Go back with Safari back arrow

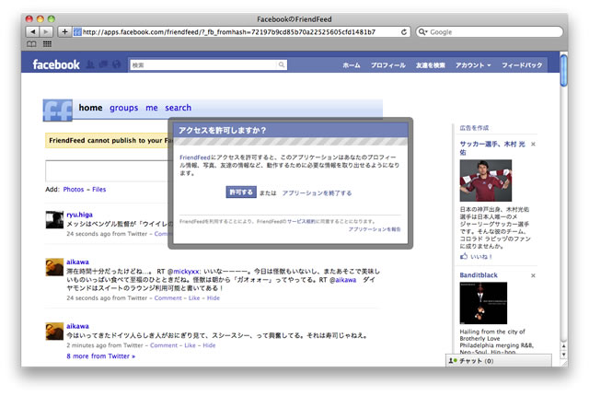pos(33,32)
